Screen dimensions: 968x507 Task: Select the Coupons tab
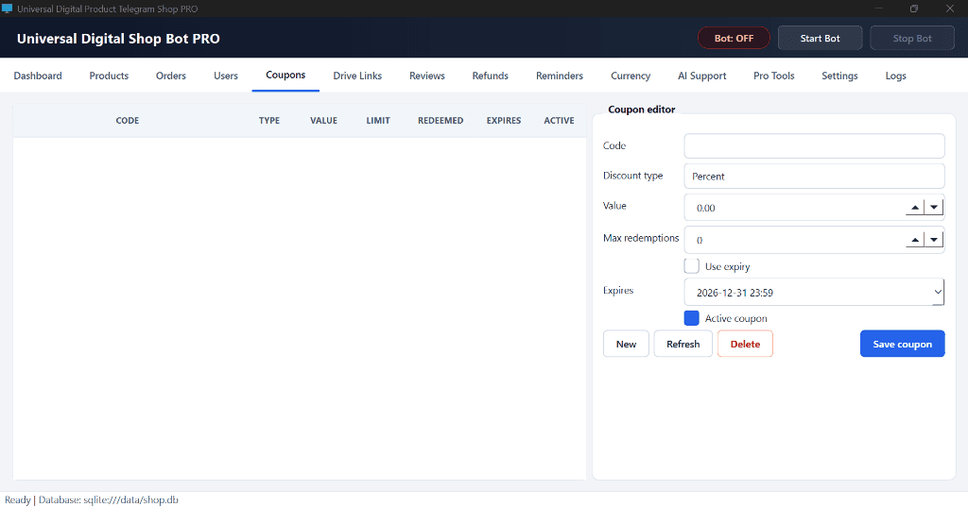click(x=285, y=75)
